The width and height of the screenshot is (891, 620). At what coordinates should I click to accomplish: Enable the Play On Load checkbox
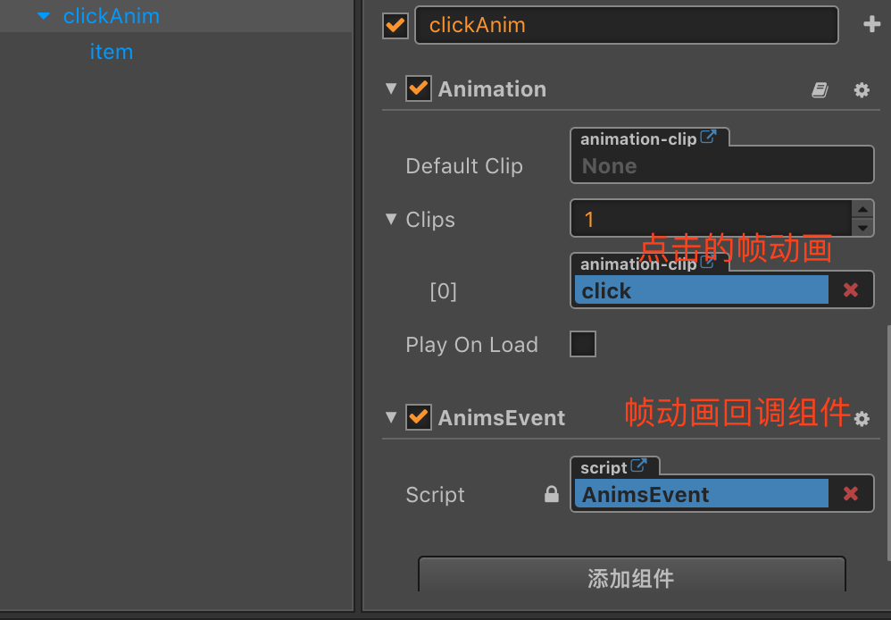pyautogui.click(x=583, y=344)
